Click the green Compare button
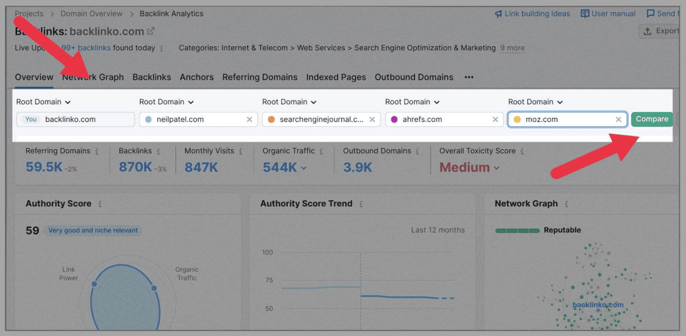 coord(652,119)
